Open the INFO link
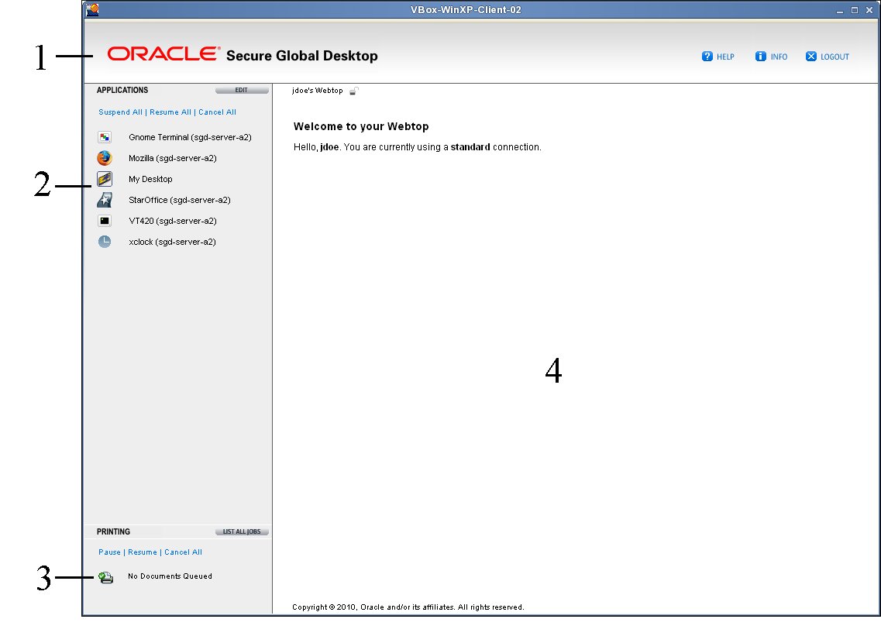 pyautogui.click(x=779, y=57)
